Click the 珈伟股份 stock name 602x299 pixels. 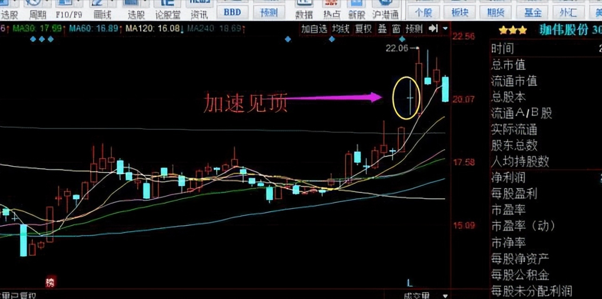click(563, 30)
